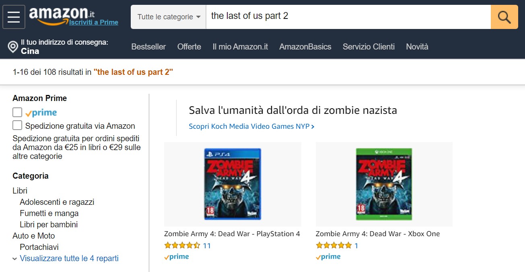This screenshot has width=525, height=272.
Task: Click star rating of Xbox One game
Action: [x=334, y=245]
